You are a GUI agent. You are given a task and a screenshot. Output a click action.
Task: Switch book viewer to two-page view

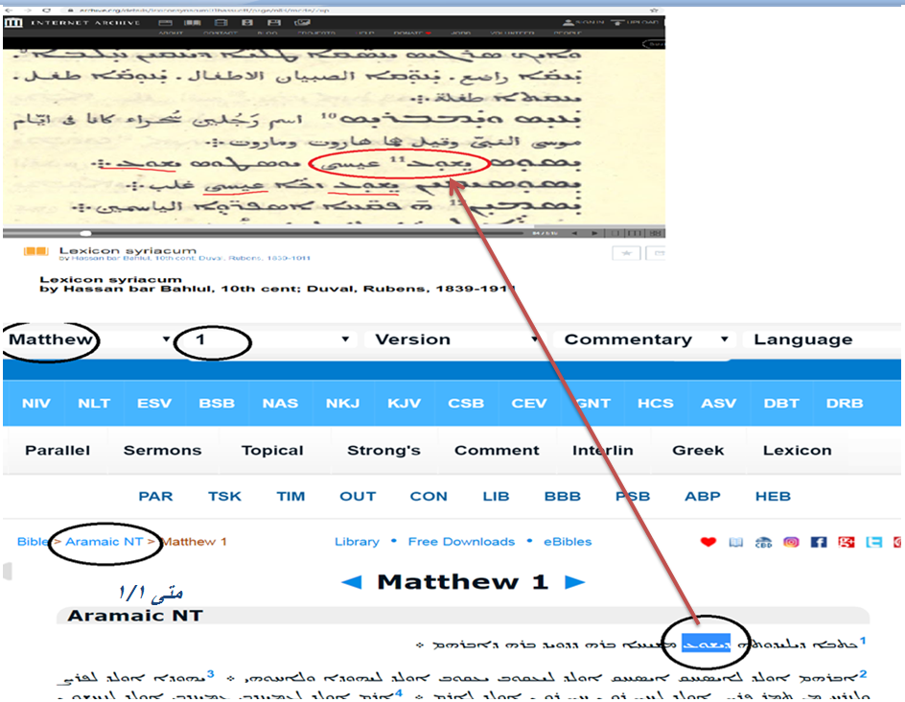pyautogui.click(x=635, y=233)
